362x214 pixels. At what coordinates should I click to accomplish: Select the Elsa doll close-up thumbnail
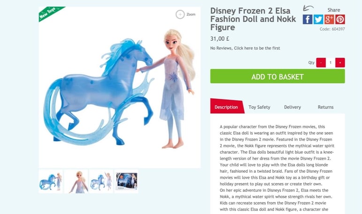76,182
